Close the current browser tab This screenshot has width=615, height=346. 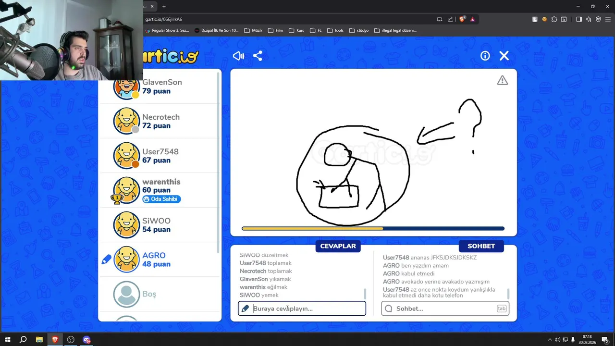point(152,6)
